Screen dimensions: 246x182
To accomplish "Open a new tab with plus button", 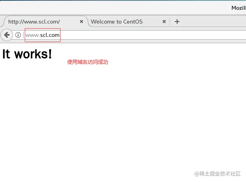I will 177,22.
